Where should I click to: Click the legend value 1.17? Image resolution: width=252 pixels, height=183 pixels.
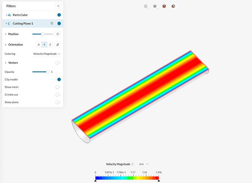tap(133, 172)
